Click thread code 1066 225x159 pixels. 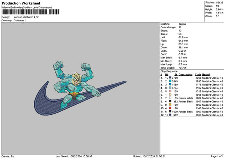click(x=198, y=95)
